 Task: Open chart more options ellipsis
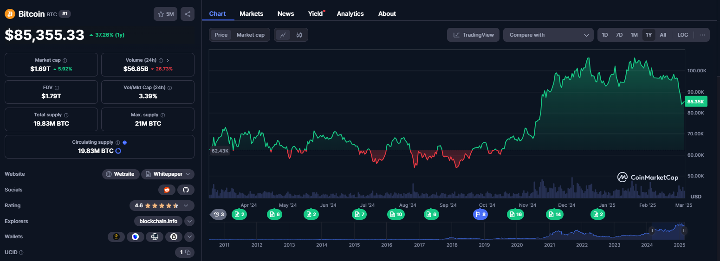click(x=702, y=35)
